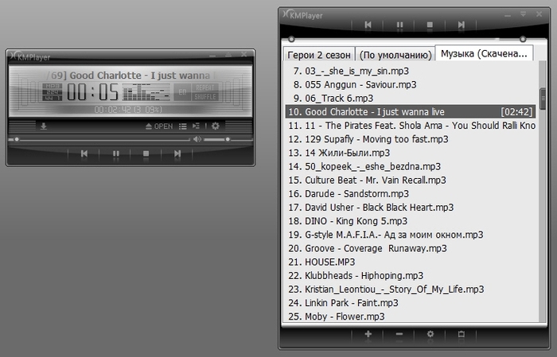Select track 20. Groove - Coverage Runaway.mp3
557x357 pixels.
tap(411, 248)
